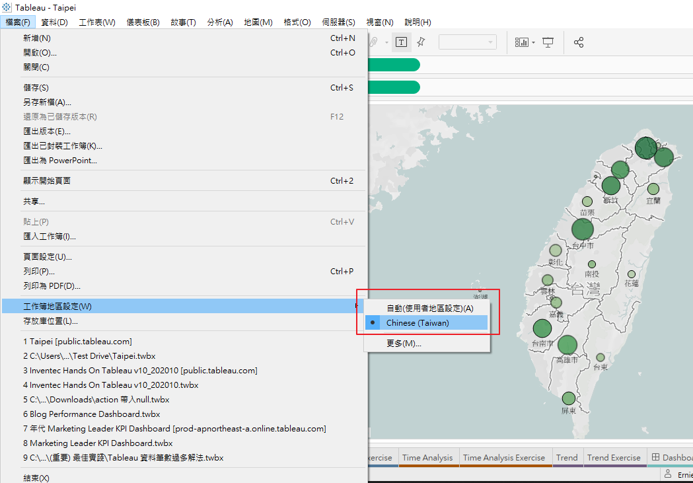The image size is (693, 483).
Task: Choose 新增(N) from File menu
Action: pos(184,38)
